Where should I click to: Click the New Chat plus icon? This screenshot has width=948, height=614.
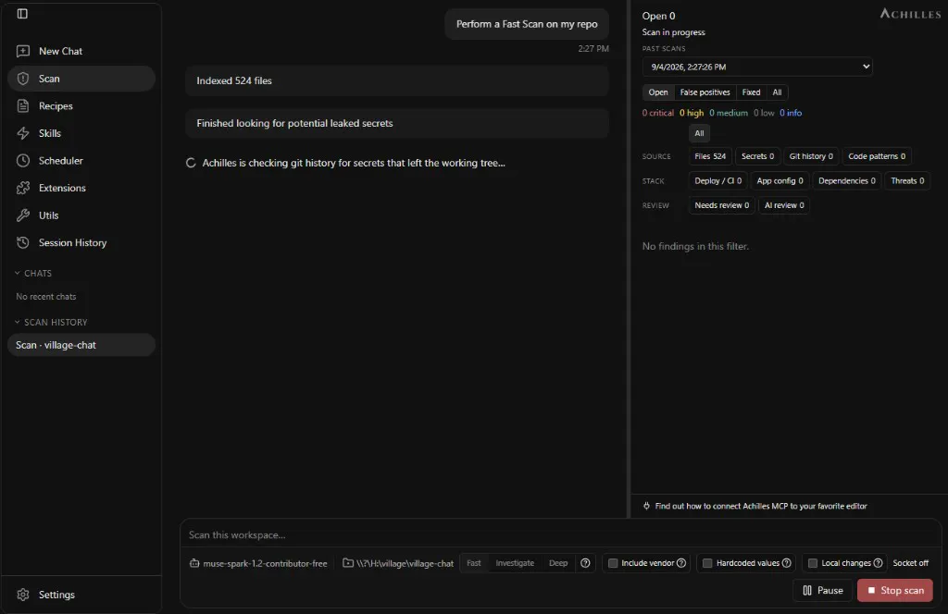point(23,51)
